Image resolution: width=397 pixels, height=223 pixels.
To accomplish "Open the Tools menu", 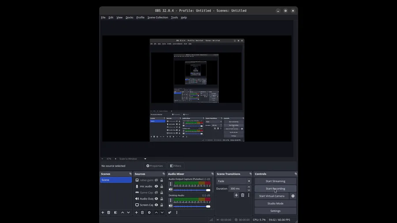I will 174,18.
